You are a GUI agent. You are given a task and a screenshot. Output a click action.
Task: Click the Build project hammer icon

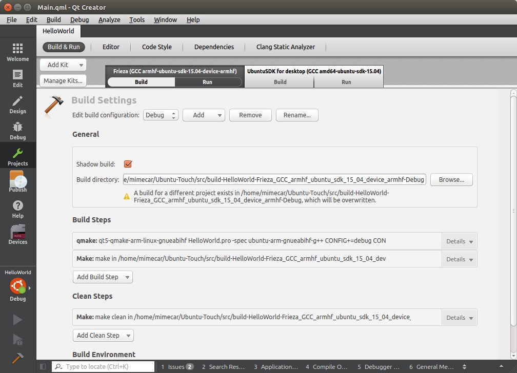coord(17,358)
